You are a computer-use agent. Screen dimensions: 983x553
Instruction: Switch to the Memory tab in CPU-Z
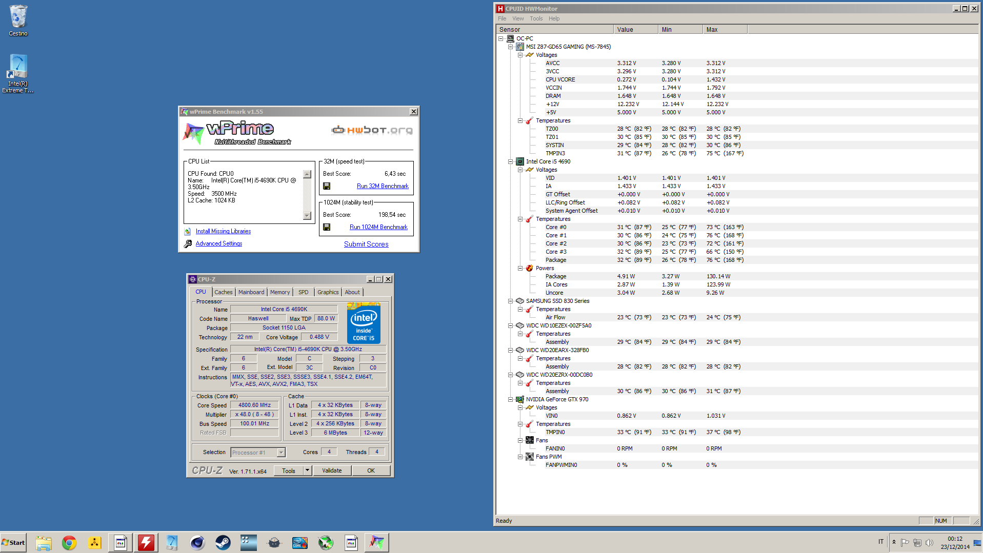(x=280, y=292)
